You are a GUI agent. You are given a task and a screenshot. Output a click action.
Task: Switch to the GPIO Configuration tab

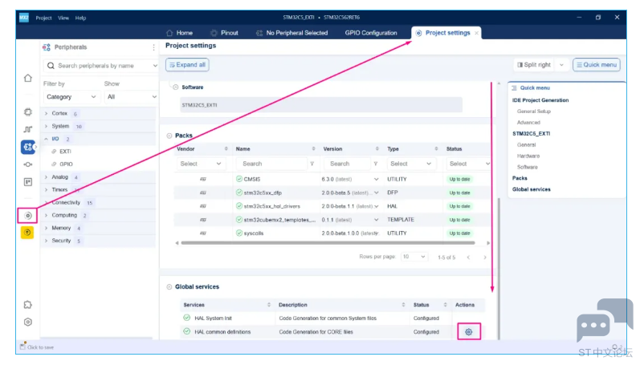click(x=371, y=33)
